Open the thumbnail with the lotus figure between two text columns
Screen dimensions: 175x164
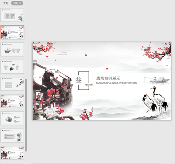tap(12, 67)
